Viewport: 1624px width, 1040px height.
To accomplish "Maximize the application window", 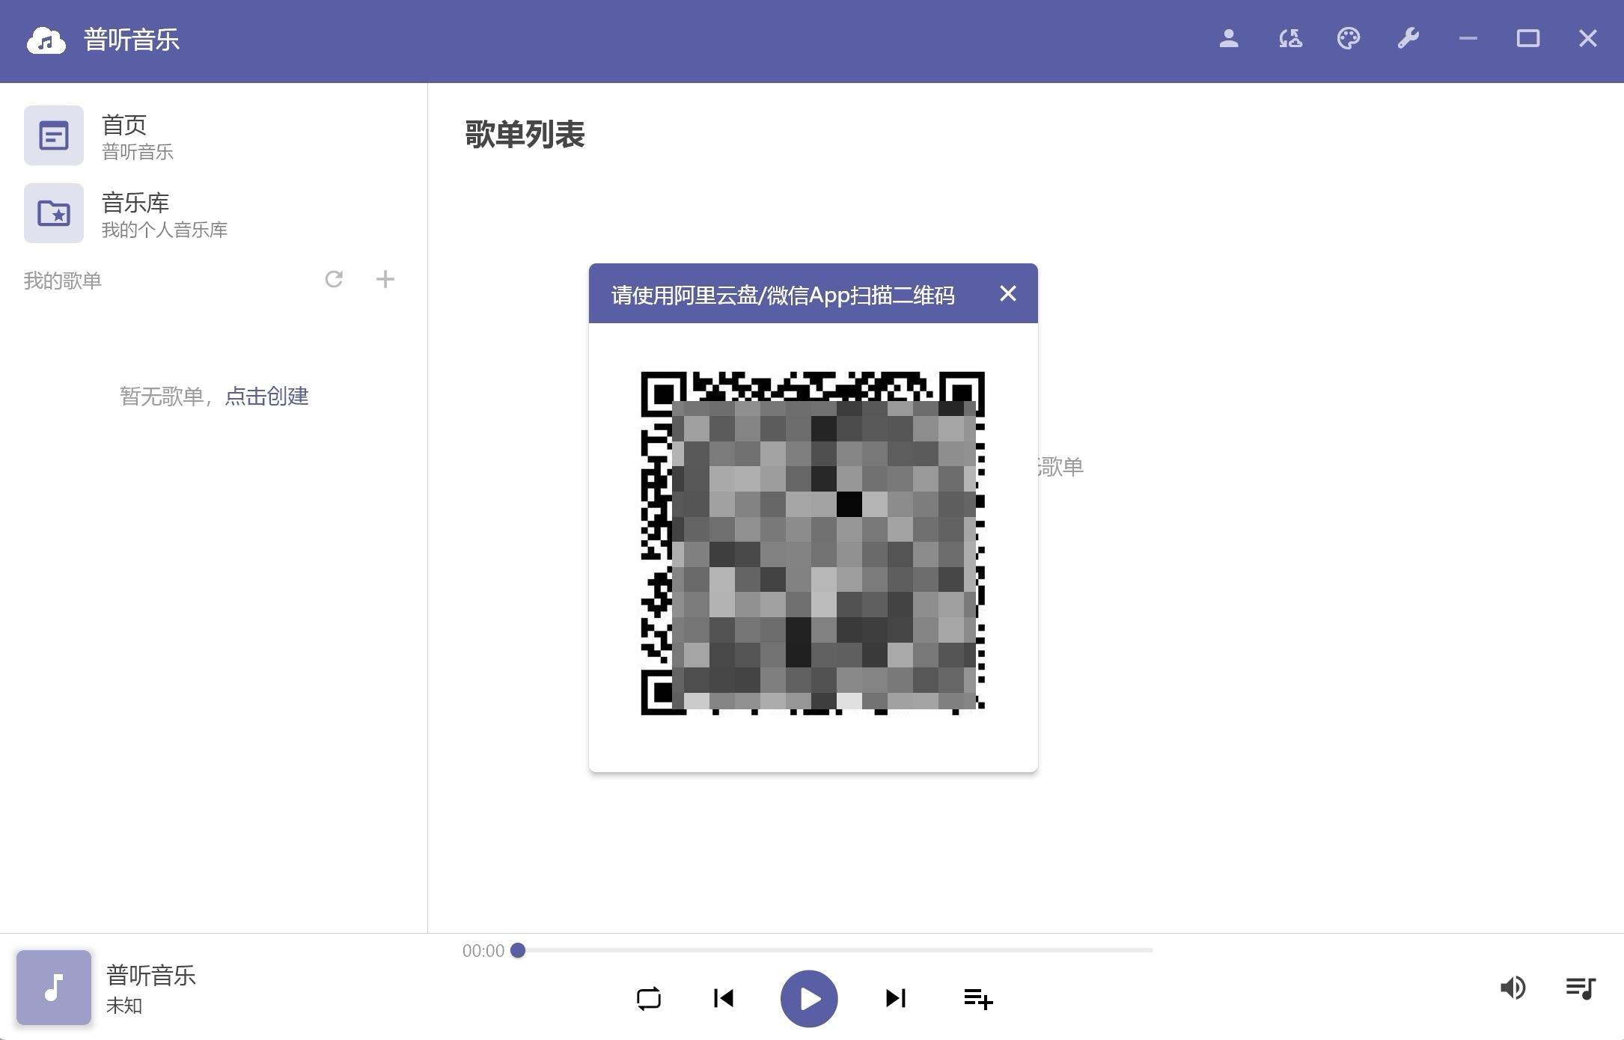I will click(x=1528, y=39).
